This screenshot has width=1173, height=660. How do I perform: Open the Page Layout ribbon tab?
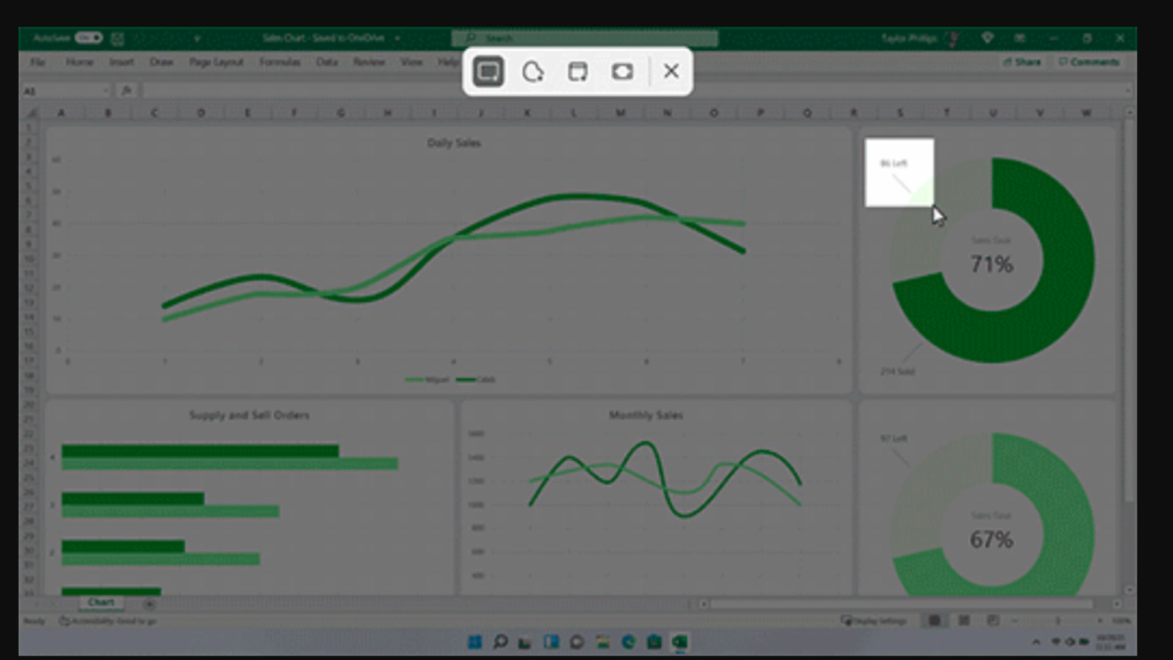(216, 62)
